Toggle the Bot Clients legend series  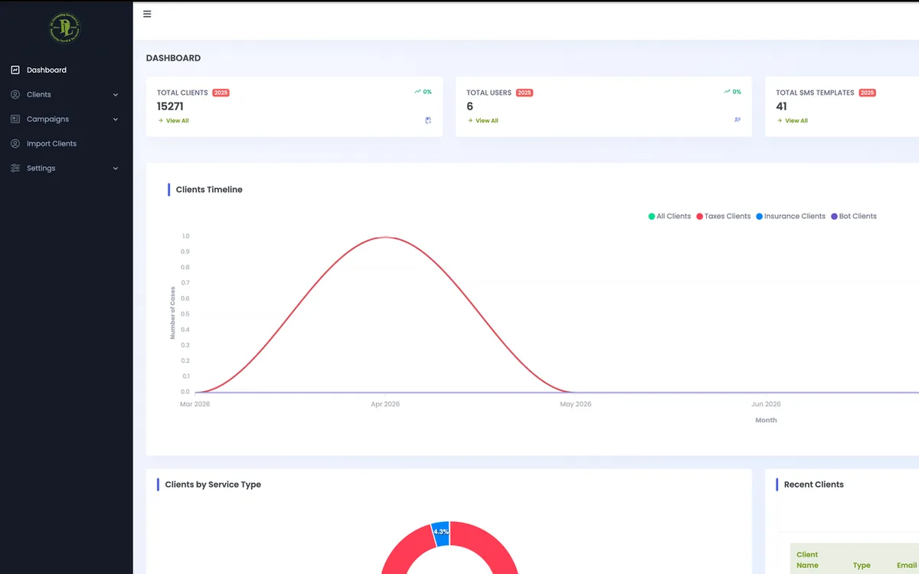[x=853, y=217]
